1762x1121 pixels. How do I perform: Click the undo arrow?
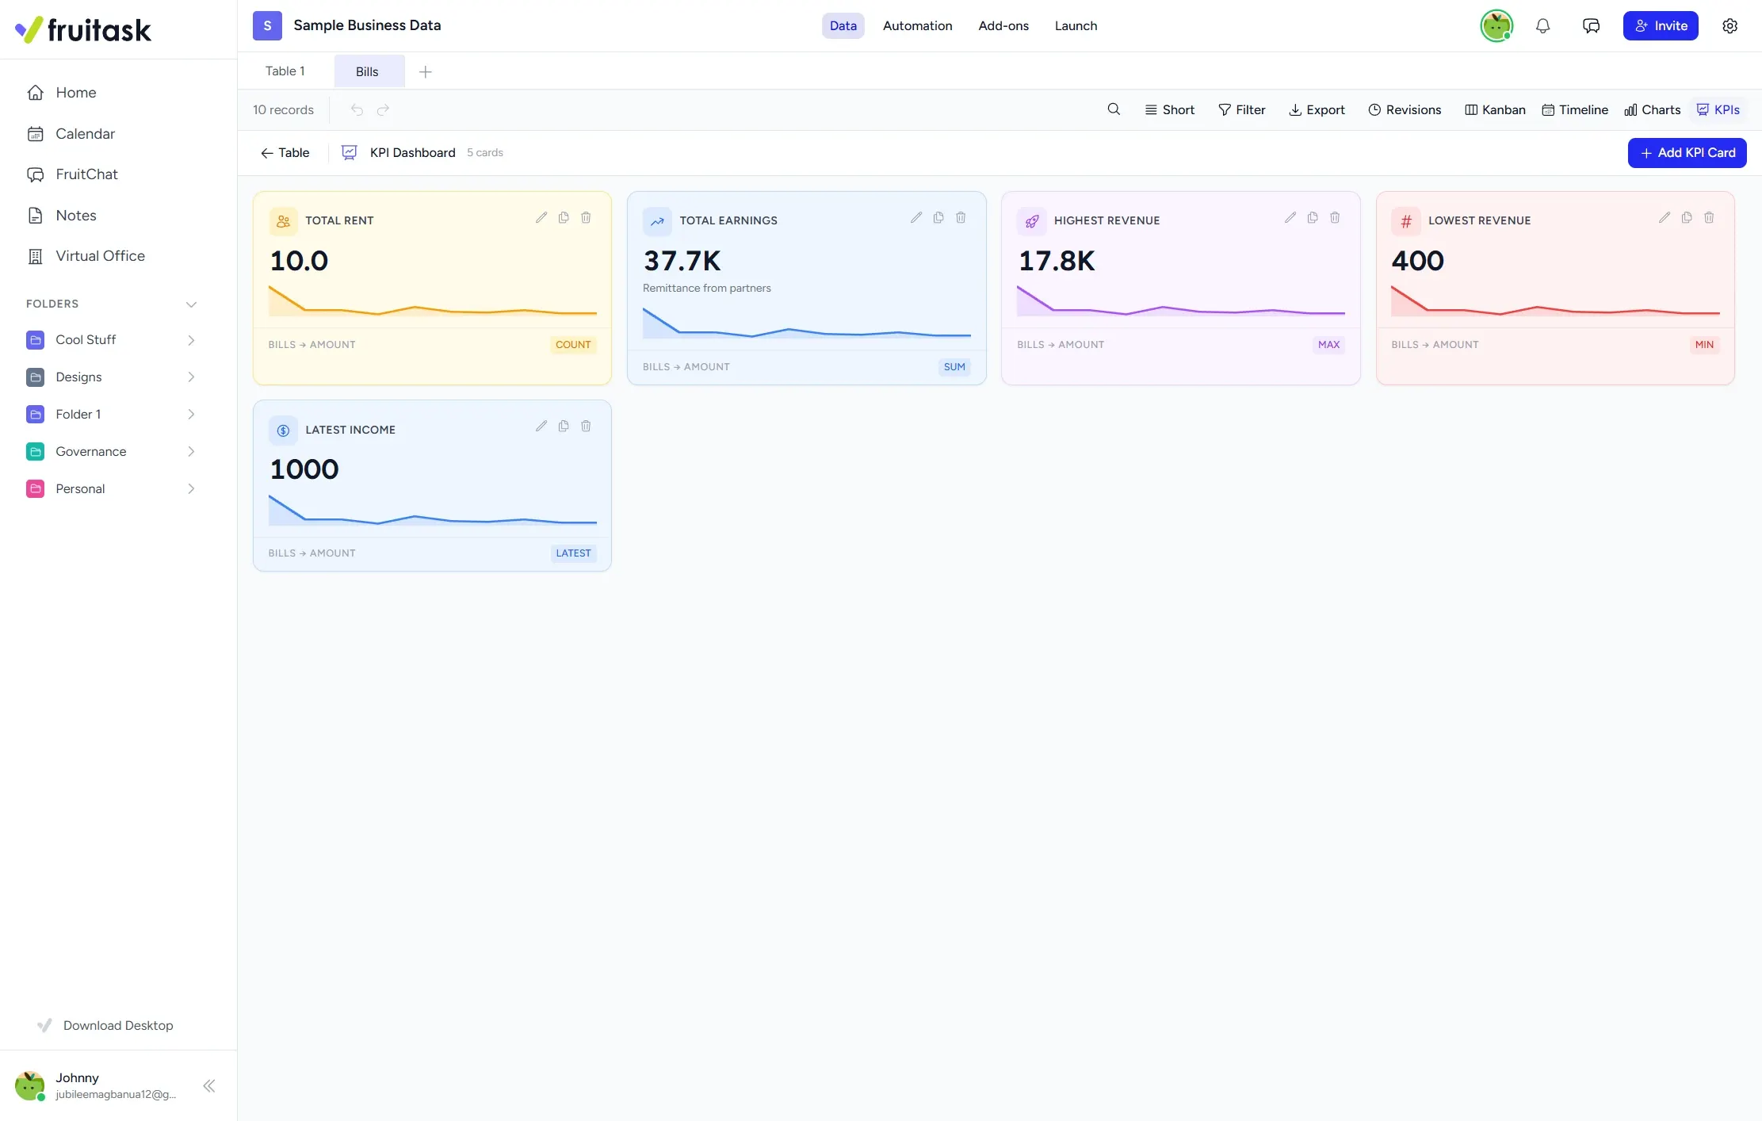(x=357, y=109)
